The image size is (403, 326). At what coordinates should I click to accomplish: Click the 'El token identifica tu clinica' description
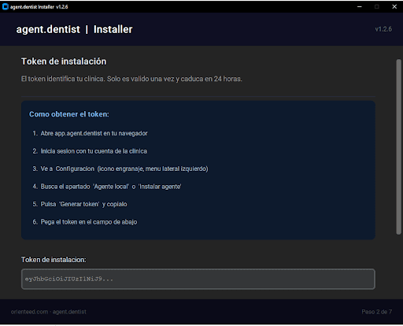tap(131, 79)
